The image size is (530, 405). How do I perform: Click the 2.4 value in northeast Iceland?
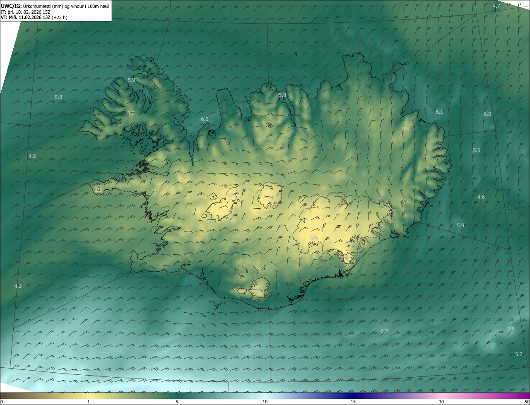[x=406, y=130]
